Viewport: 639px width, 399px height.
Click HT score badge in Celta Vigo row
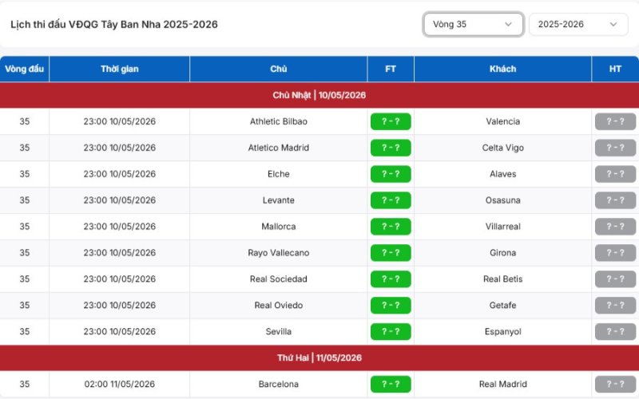pyautogui.click(x=615, y=148)
